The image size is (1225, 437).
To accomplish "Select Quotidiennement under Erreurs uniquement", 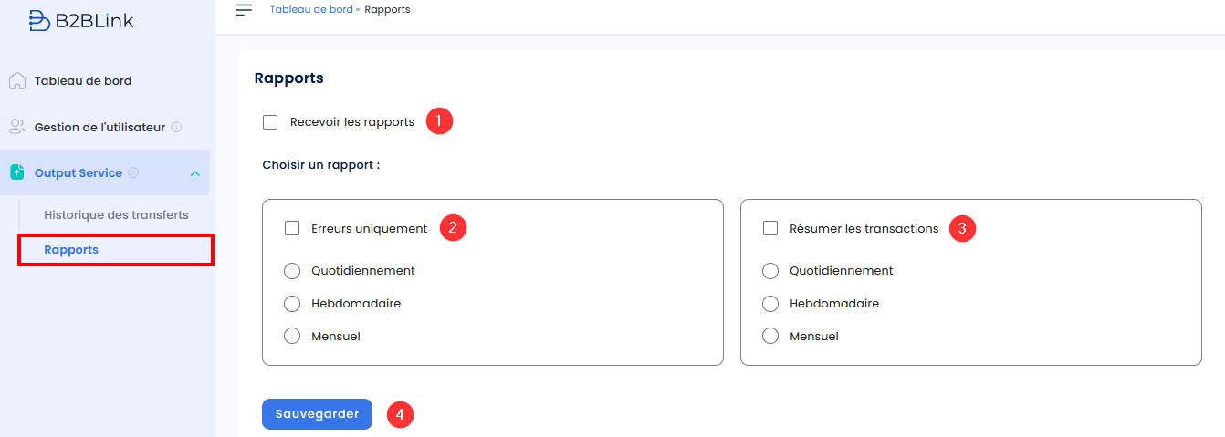I will point(292,271).
